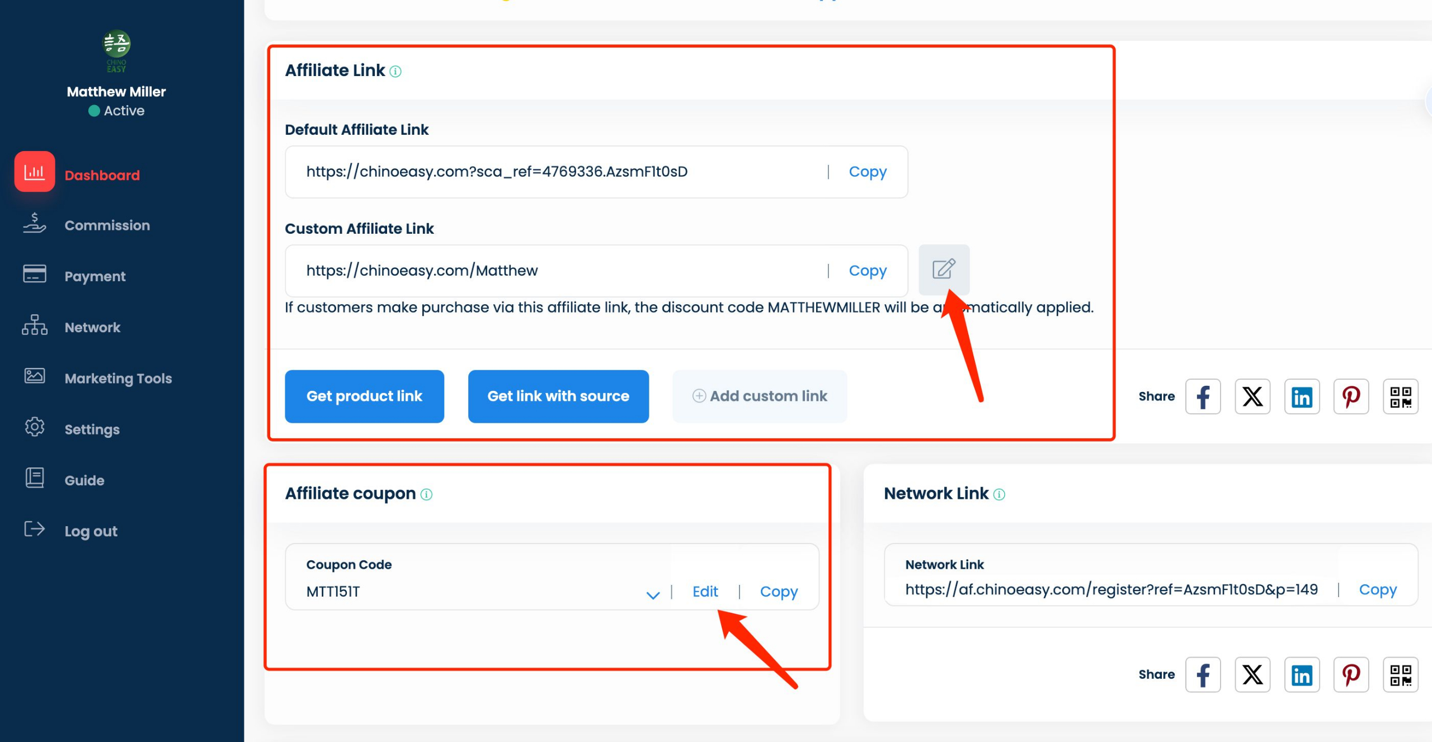
Task: Click Get product link button
Action: [x=364, y=396]
